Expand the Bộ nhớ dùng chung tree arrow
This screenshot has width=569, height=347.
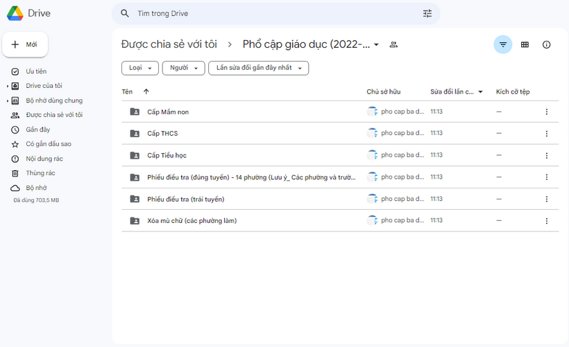point(7,100)
